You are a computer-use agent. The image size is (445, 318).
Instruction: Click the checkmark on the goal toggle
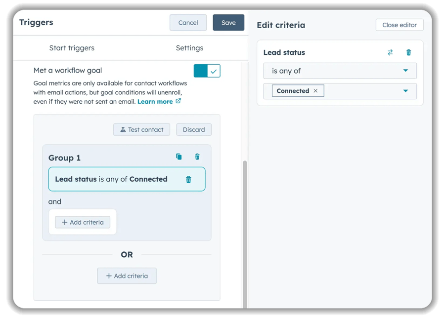(x=213, y=71)
